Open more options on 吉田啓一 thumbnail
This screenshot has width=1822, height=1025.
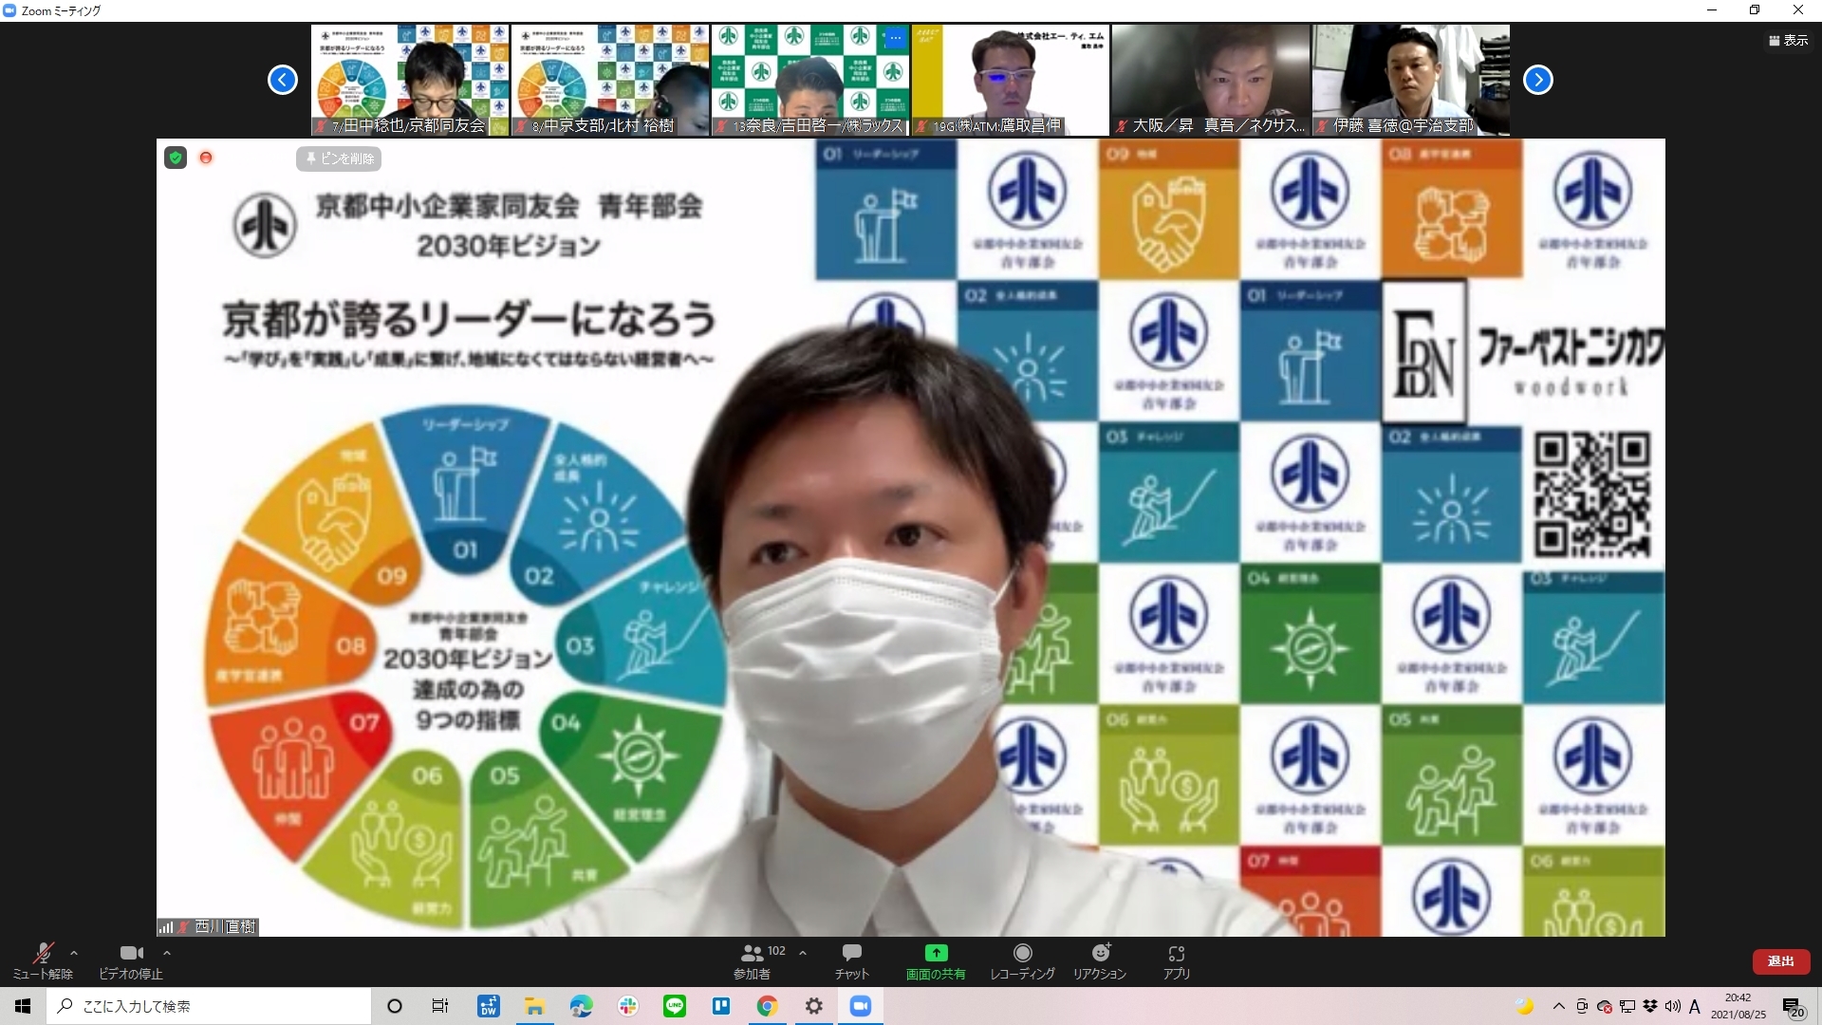pyautogui.click(x=895, y=39)
